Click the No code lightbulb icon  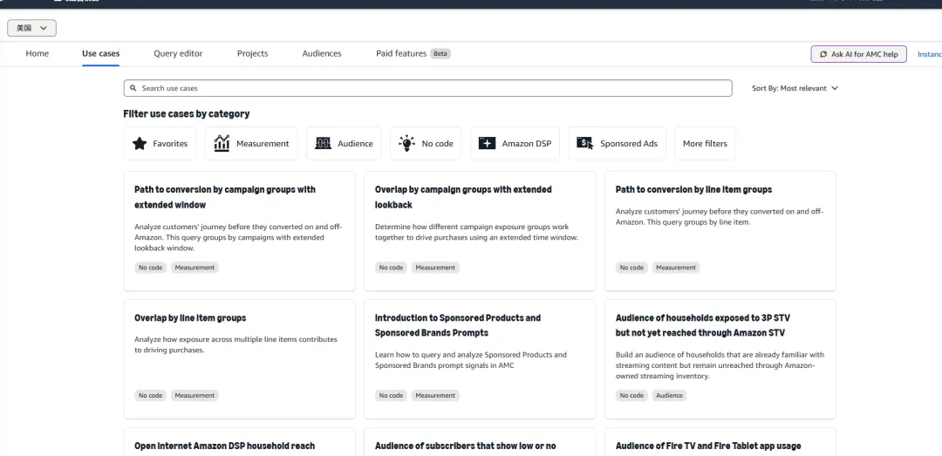click(407, 143)
